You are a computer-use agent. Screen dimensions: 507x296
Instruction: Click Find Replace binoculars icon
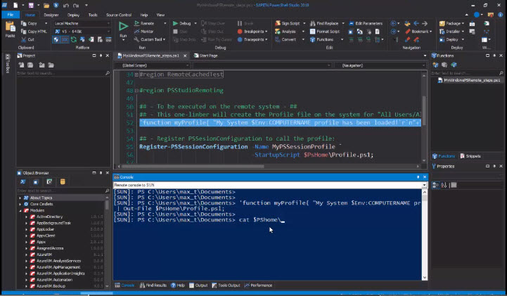[x=313, y=23]
